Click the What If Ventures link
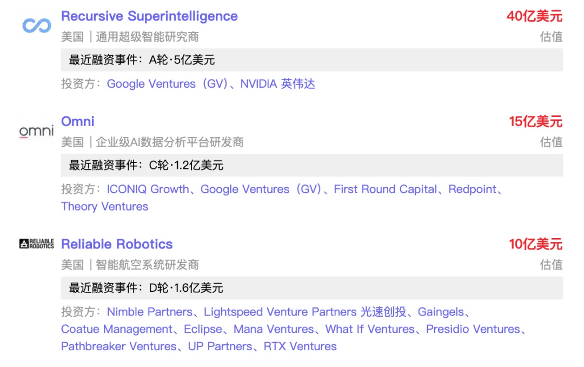Screen dimensions: 584x367 click(x=370, y=329)
